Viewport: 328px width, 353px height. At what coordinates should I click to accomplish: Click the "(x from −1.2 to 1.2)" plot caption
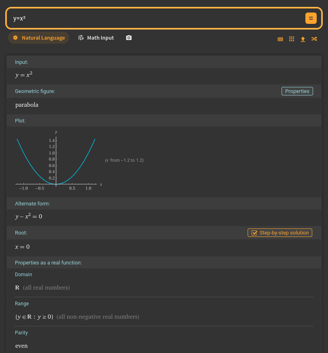pos(124,160)
